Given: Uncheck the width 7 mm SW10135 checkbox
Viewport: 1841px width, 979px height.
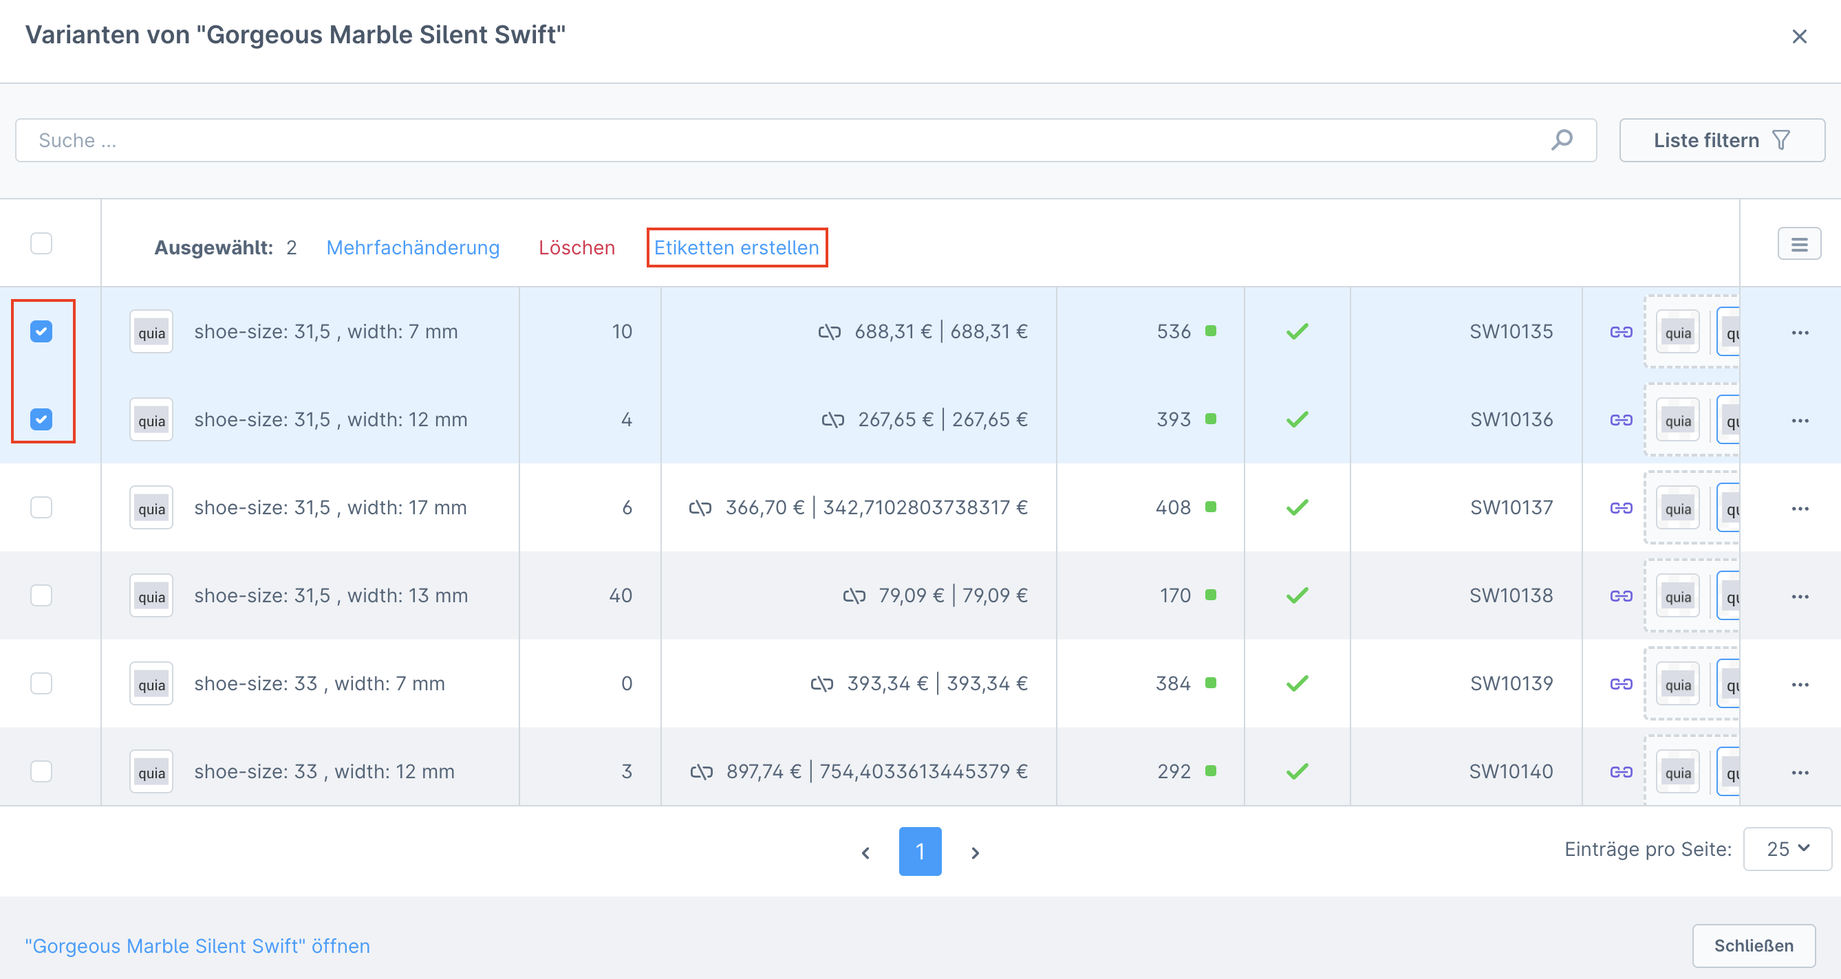Looking at the screenshot, I should 41,331.
